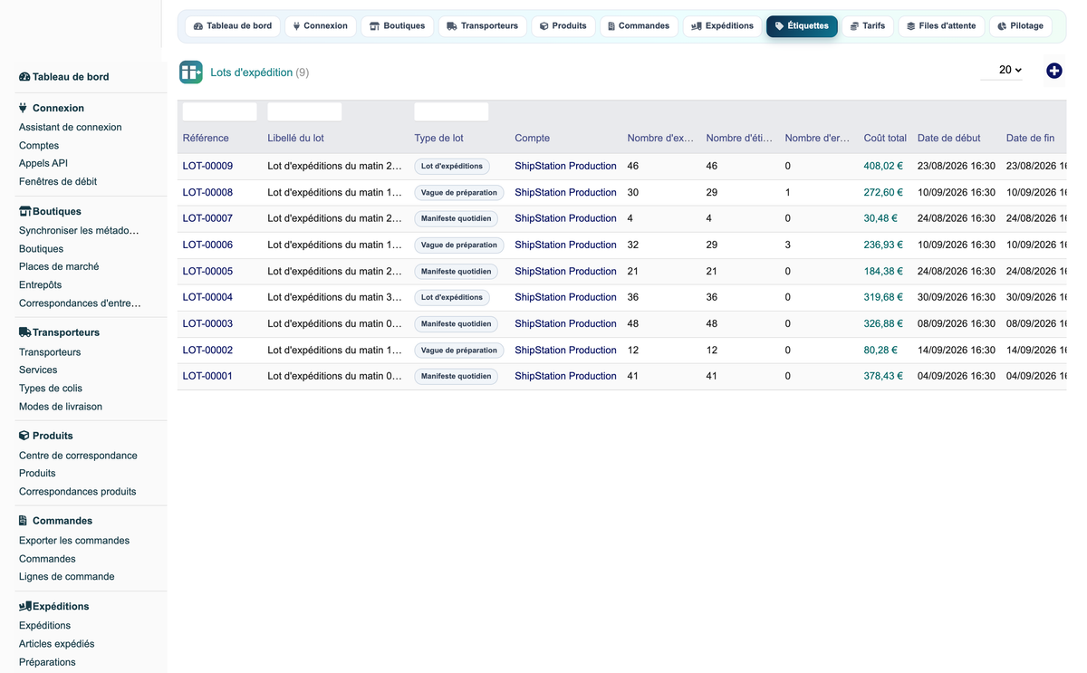Switch to the Boutiques top tab
This screenshot has height=673, width=1087.
pyautogui.click(x=398, y=26)
